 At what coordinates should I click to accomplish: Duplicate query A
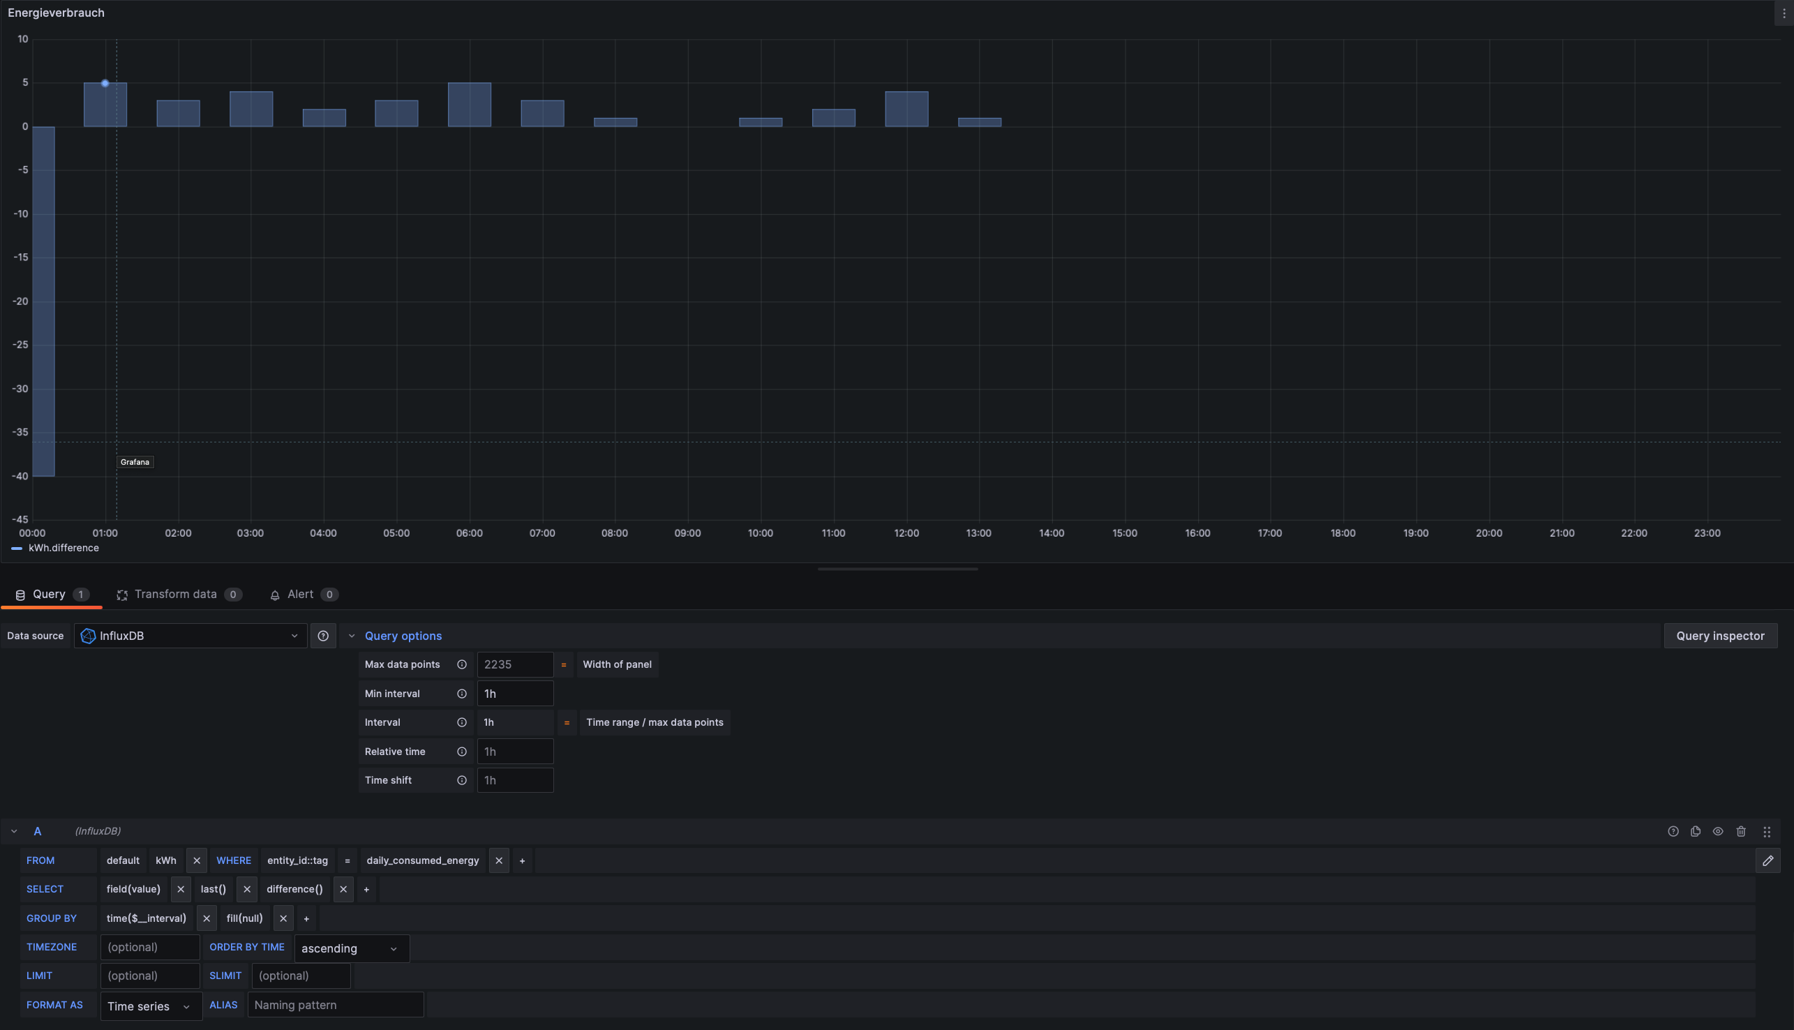click(1695, 831)
